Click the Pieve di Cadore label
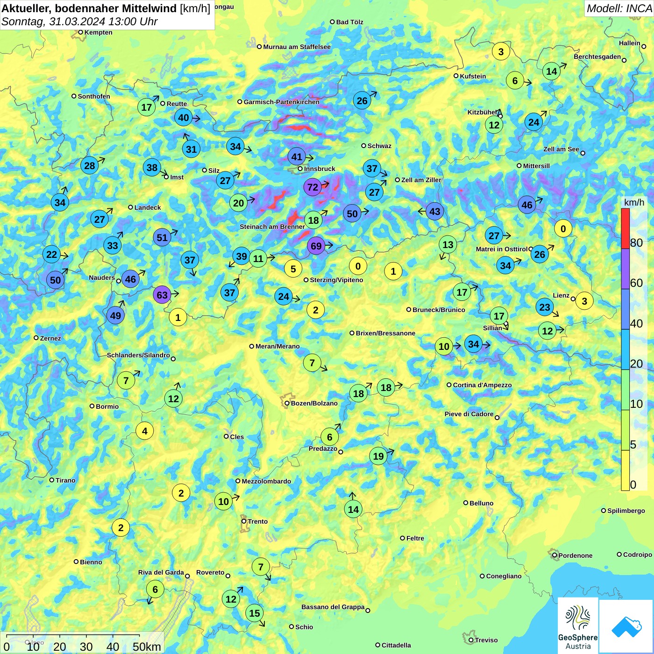Image resolution: width=654 pixels, height=654 pixels. pyautogui.click(x=469, y=414)
